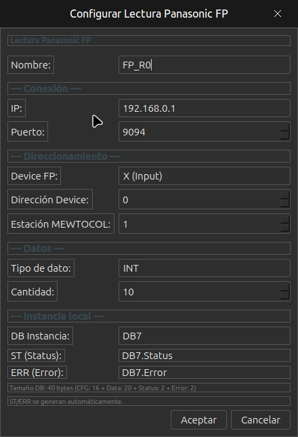
Task: Close the Configurar Lectura Panasonic FP dialog
Action: coord(278,14)
